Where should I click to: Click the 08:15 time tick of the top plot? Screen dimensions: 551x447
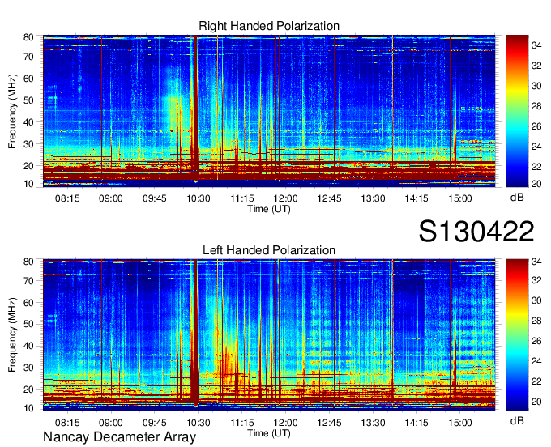pyautogui.click(x=67, y=198)
